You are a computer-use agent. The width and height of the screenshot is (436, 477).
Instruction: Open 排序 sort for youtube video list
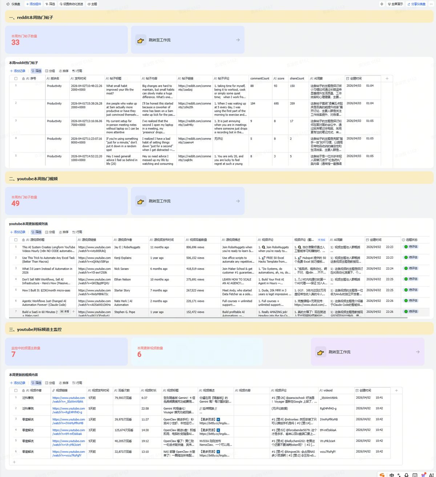(x=64, y=232)
